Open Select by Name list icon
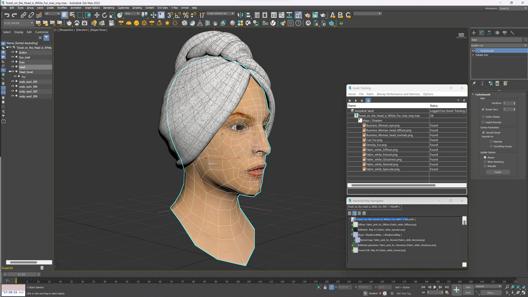528x297 pixels. (72, 15)
